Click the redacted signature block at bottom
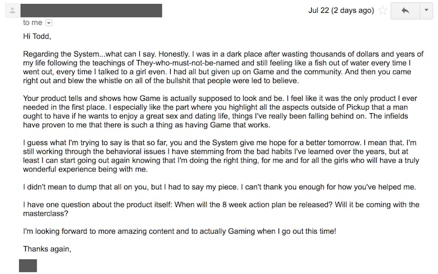This screenshot has width=438, height=274. pyautogui.click(x=28, y=266)
